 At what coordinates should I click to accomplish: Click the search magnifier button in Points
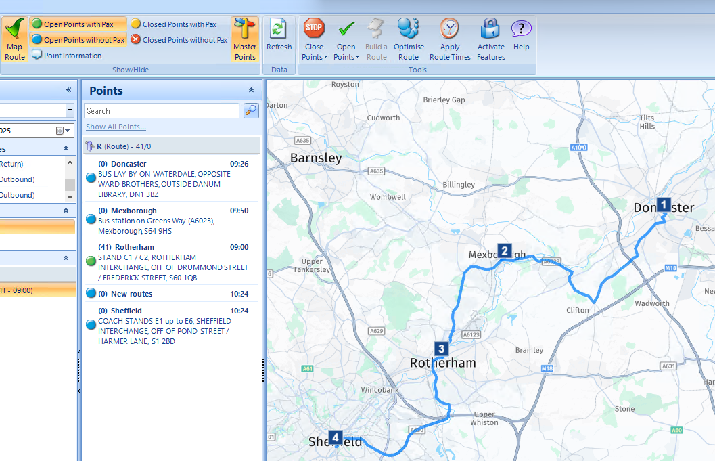tap(251, 111)
